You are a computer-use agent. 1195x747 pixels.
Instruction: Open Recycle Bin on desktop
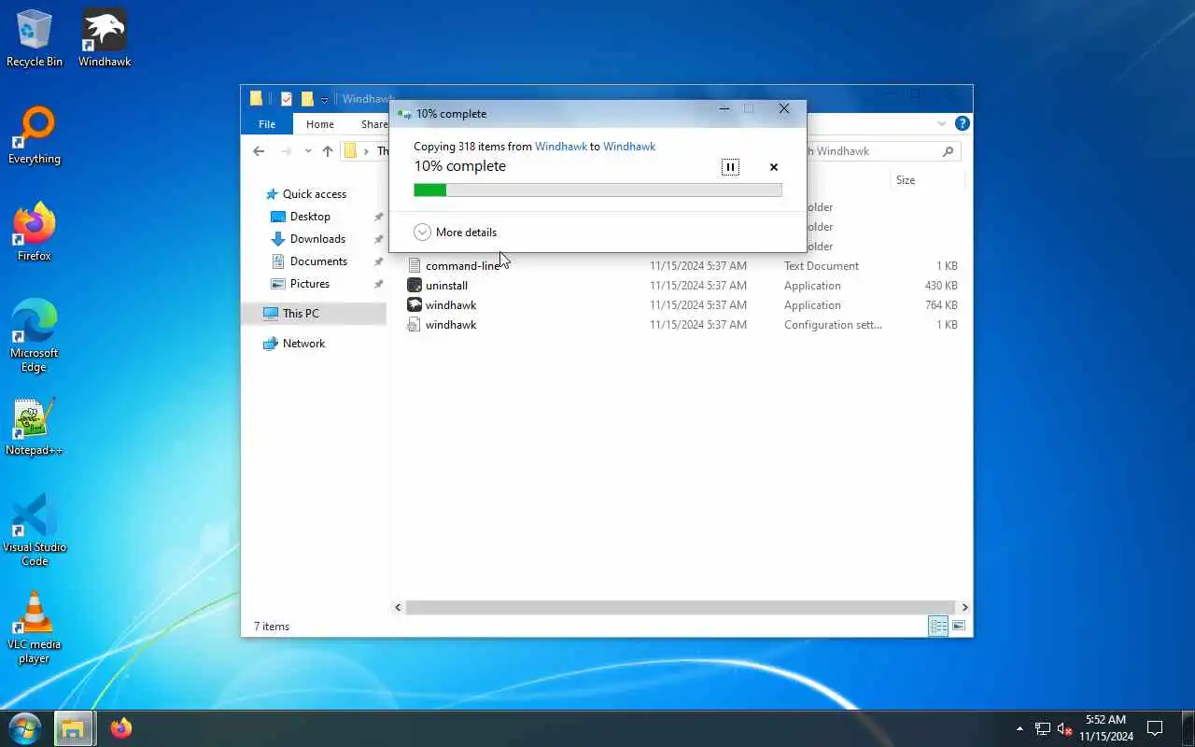click(35, 38)
